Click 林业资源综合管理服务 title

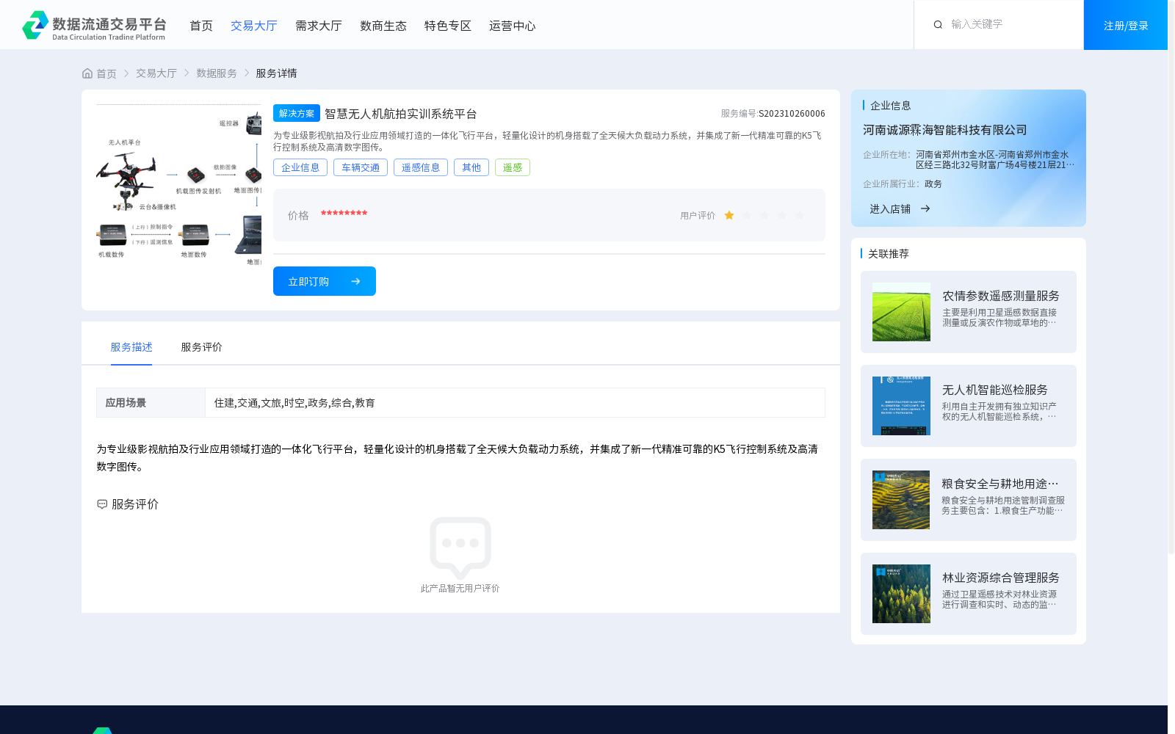pyautogui.click(x=1001, y=578)
